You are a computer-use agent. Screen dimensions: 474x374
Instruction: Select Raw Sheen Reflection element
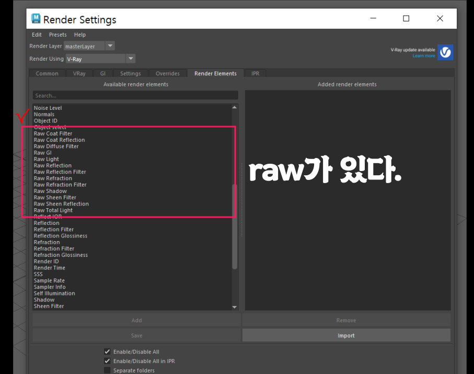[61, 203]
